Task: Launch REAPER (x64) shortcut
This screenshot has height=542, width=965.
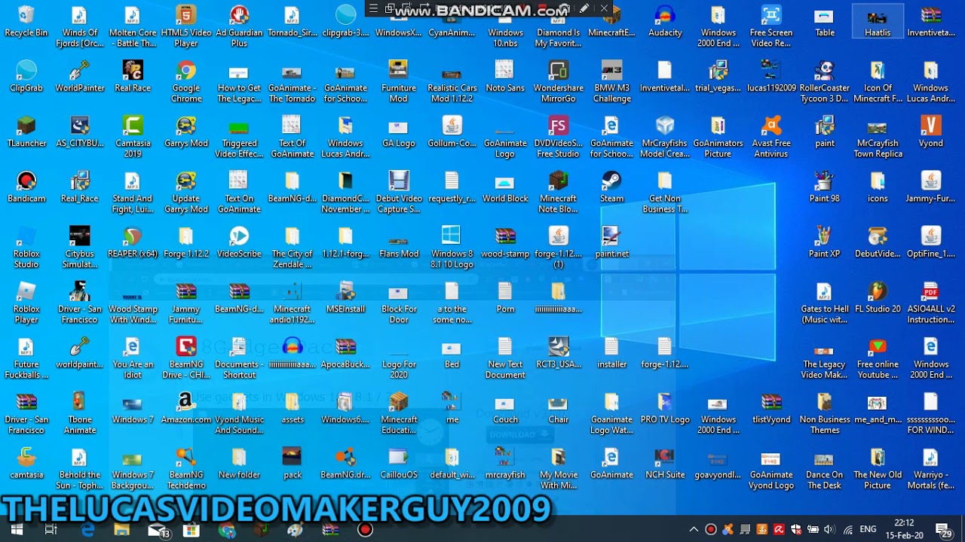Action: coord(133,242)
